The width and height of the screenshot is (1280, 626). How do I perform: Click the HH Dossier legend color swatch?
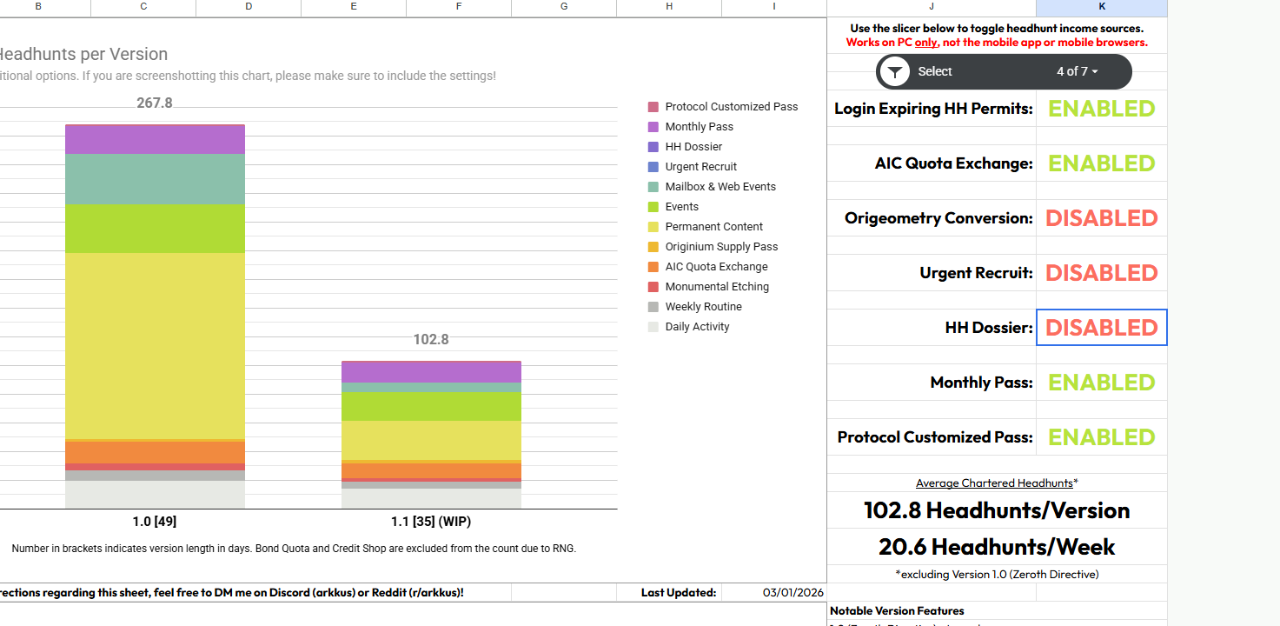653,147
